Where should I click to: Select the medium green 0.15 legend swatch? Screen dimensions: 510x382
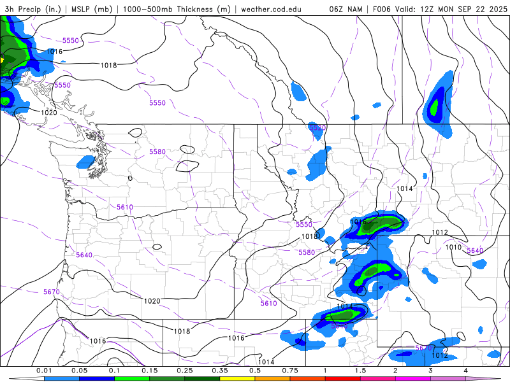(x=167, y=379)
